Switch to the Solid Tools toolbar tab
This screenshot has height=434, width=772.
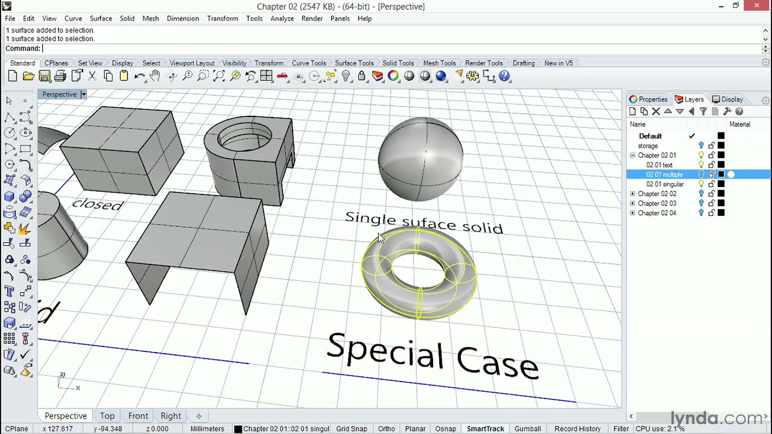pyautogui.click(x=398, y=63)
